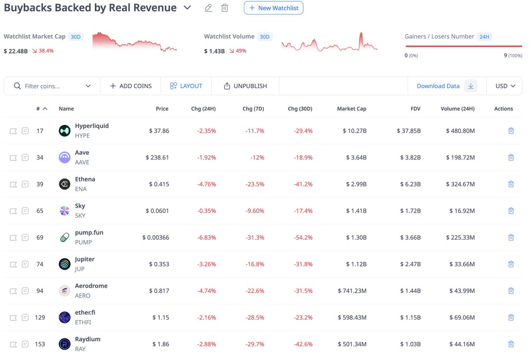The width and height of the screenshot is (529, 357).
Task: Click the flag icon for Hyperliquid row
Action: tap(13, 131)
